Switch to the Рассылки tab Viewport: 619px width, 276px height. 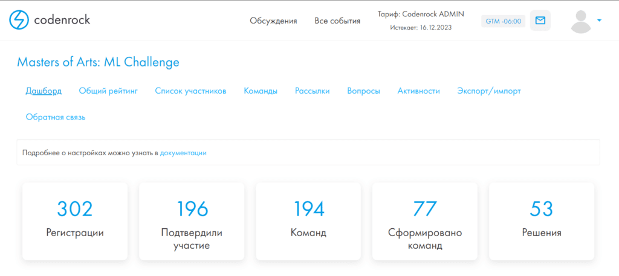[x=313, y=91]
